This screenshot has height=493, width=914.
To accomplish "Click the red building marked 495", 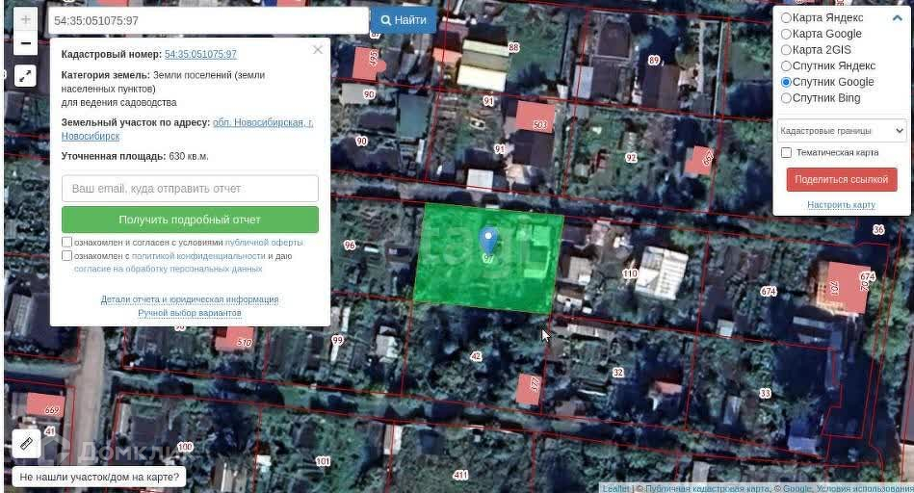I will coord(368,65).
